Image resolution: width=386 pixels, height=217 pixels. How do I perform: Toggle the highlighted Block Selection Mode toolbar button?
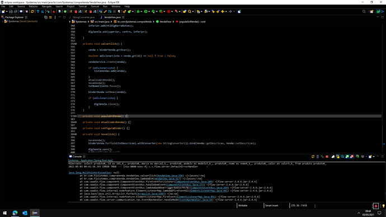pos(101,11)
